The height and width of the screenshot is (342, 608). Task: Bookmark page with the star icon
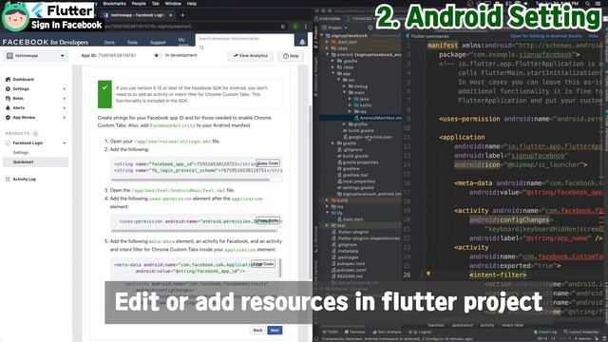[283, 27]
